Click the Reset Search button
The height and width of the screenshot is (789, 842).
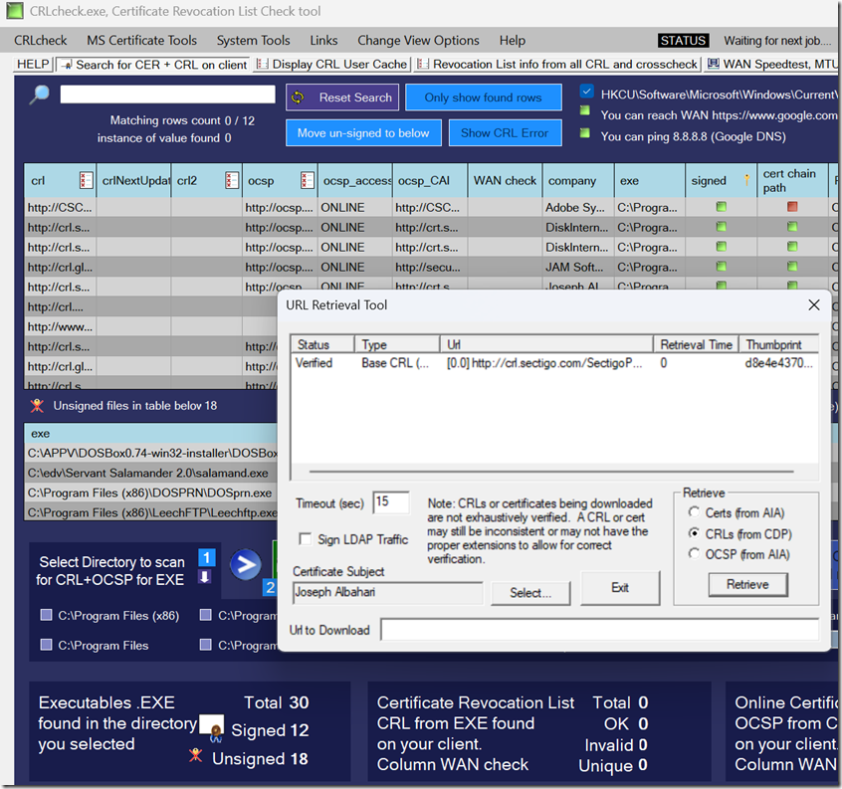[343, 98]
